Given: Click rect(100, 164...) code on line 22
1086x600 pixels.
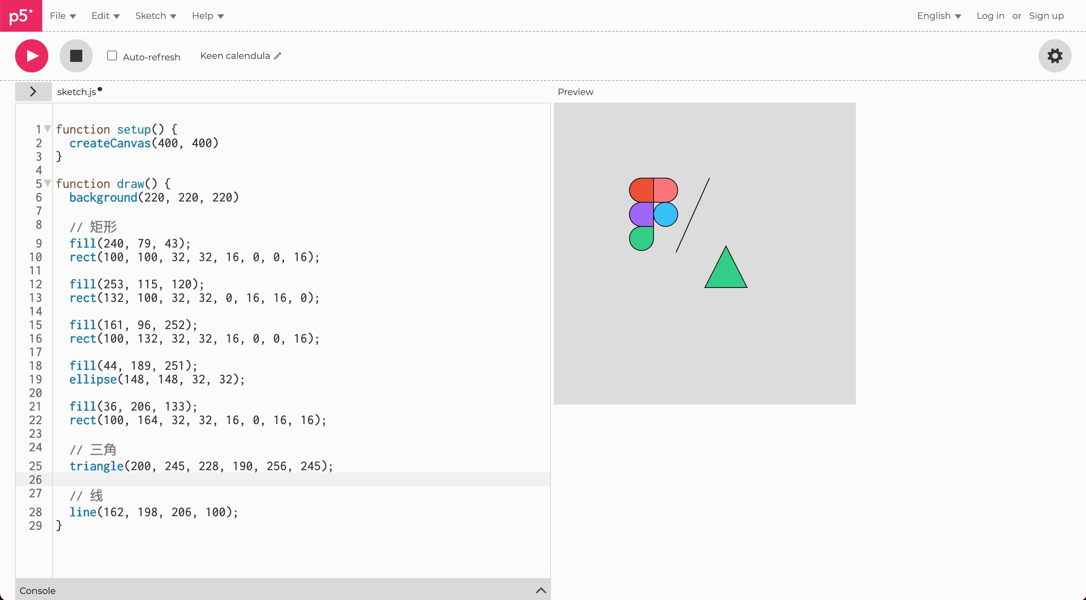Looking at the screenshot, I should pyautogui.click(x=198, y=420).
